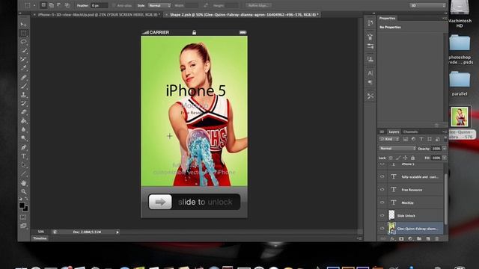The width and height of the screenshot is (479, 269).
Task: Select the Path Selection tool
Action: tap(23, 165)
